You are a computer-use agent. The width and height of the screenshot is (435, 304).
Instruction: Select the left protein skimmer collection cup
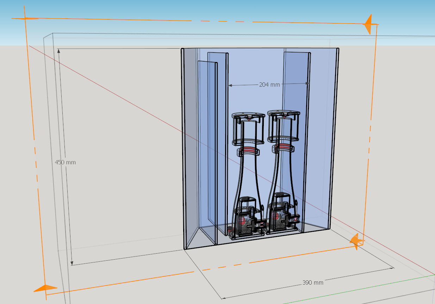coord(248,129)
